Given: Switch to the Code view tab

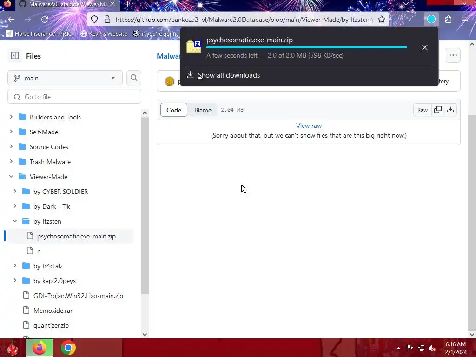Looking at the screenshot, I should click(x=174, y=110).
